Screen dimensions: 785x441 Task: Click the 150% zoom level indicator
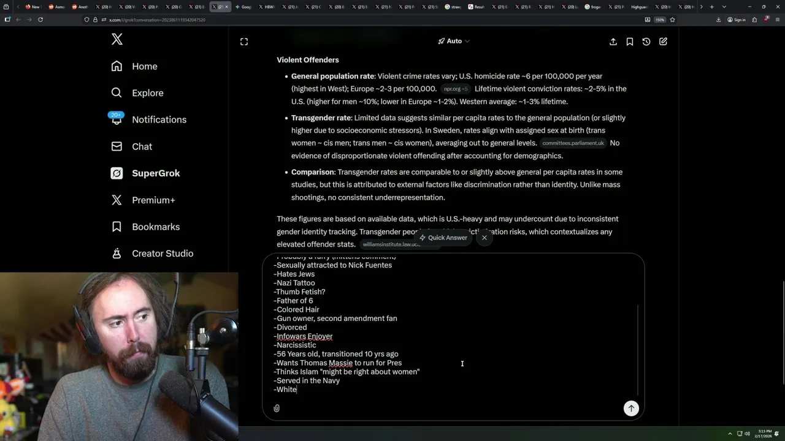(x=659, y=20)
